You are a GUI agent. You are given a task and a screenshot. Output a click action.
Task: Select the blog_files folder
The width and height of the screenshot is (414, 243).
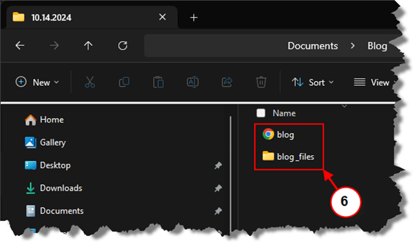coord(289,157)
